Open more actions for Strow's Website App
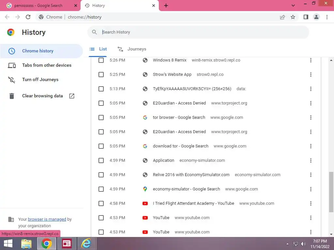Screen dimensions: 334x250 (311, 75)
